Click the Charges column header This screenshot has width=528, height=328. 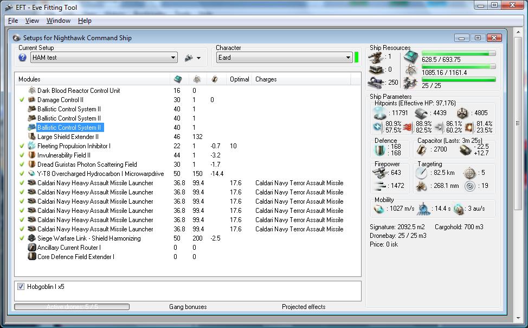[x=301, y=79]
